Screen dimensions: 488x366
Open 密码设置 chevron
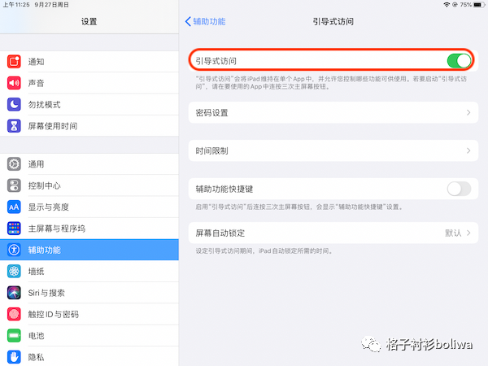468,112
